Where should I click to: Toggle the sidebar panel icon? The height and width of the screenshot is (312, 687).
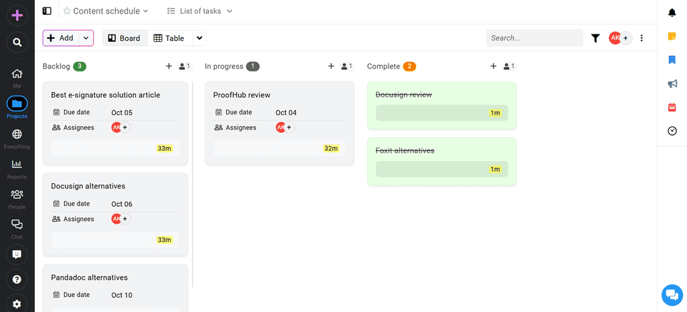(47, 11)
